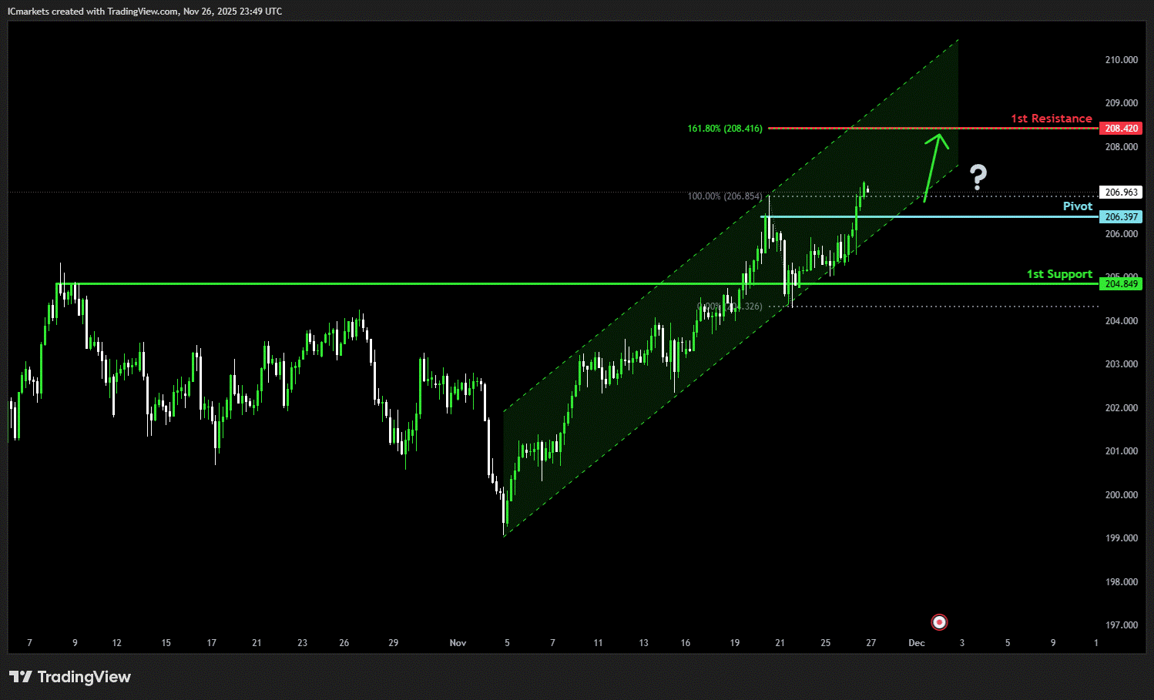The height and width of the screenshot is (700, 1154).
Task: Click the 161.80% (208.416) Fibonacci label
Action: (724, 129)
